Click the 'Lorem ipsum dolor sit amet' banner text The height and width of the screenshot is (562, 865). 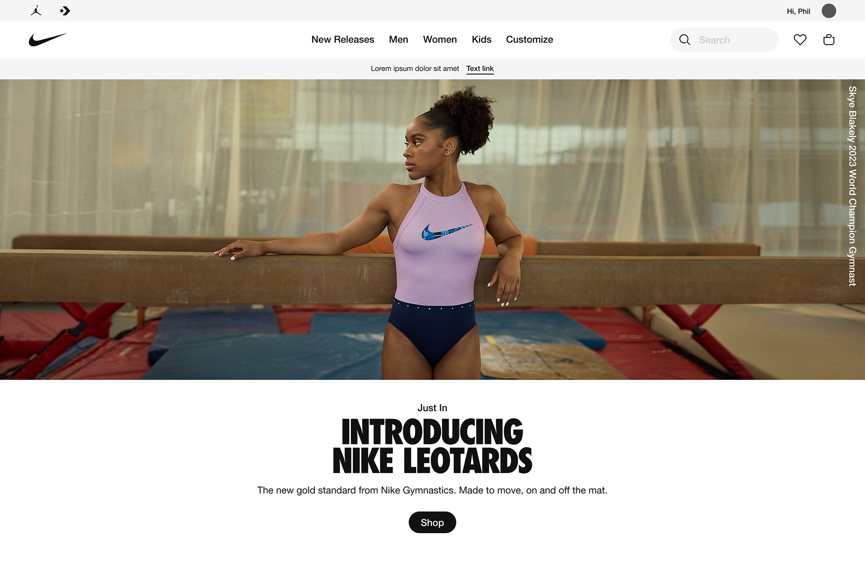tap(415, 69)
